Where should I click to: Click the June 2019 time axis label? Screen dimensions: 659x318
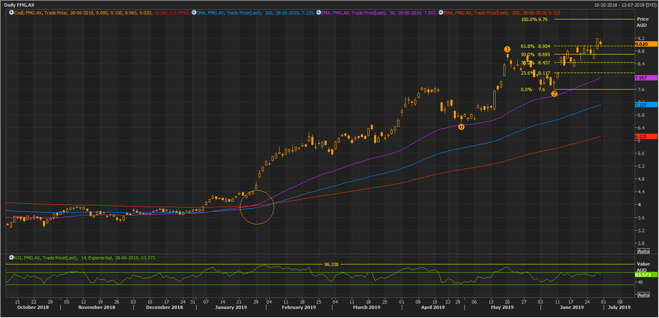(x=571, y=307)
